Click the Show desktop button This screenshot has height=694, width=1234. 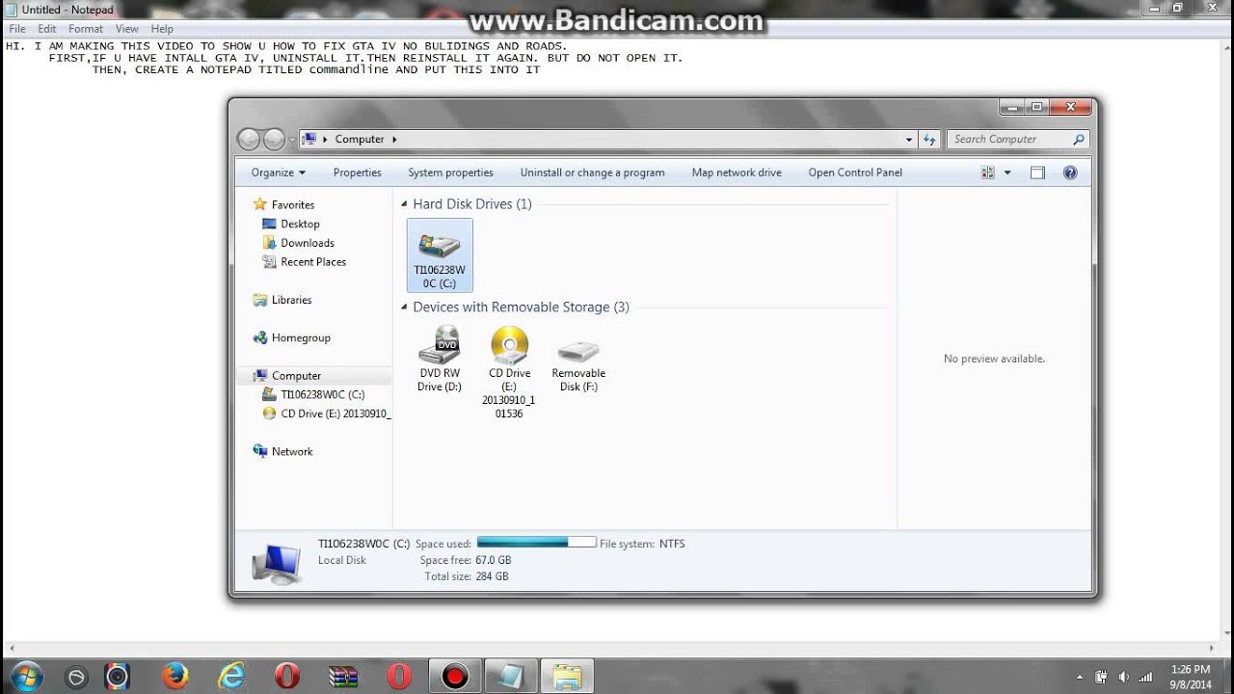pyautogui.click(x=1227, y=676)
